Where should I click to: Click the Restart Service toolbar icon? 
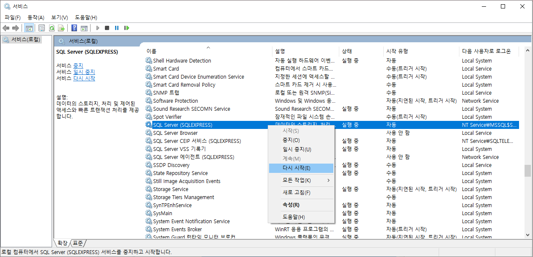click(x=126, y=28)
